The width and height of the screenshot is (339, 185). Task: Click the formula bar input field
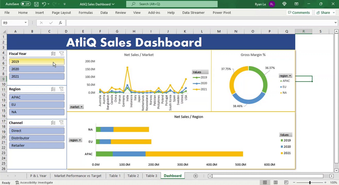[200, 23]
